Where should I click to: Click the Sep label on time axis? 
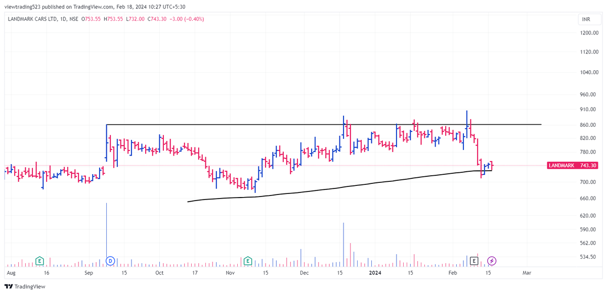(x=89, y=273)
